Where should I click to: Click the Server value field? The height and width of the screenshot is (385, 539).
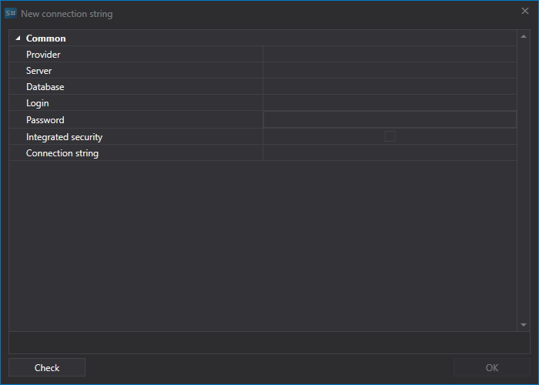(x=390, y=71)
